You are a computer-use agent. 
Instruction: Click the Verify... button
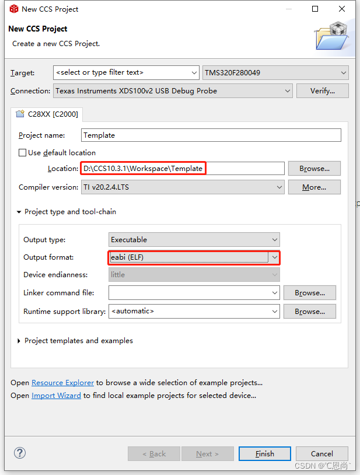(x=323, y=91)
